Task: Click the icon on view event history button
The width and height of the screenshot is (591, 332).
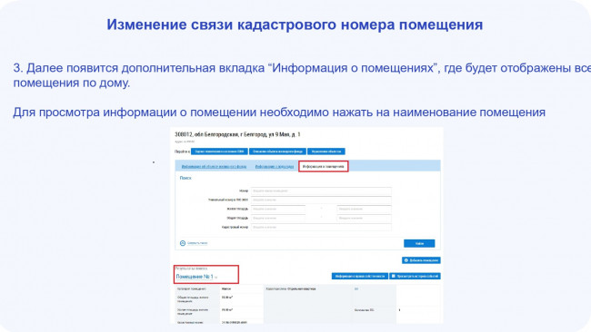Action: coord(393,276)
